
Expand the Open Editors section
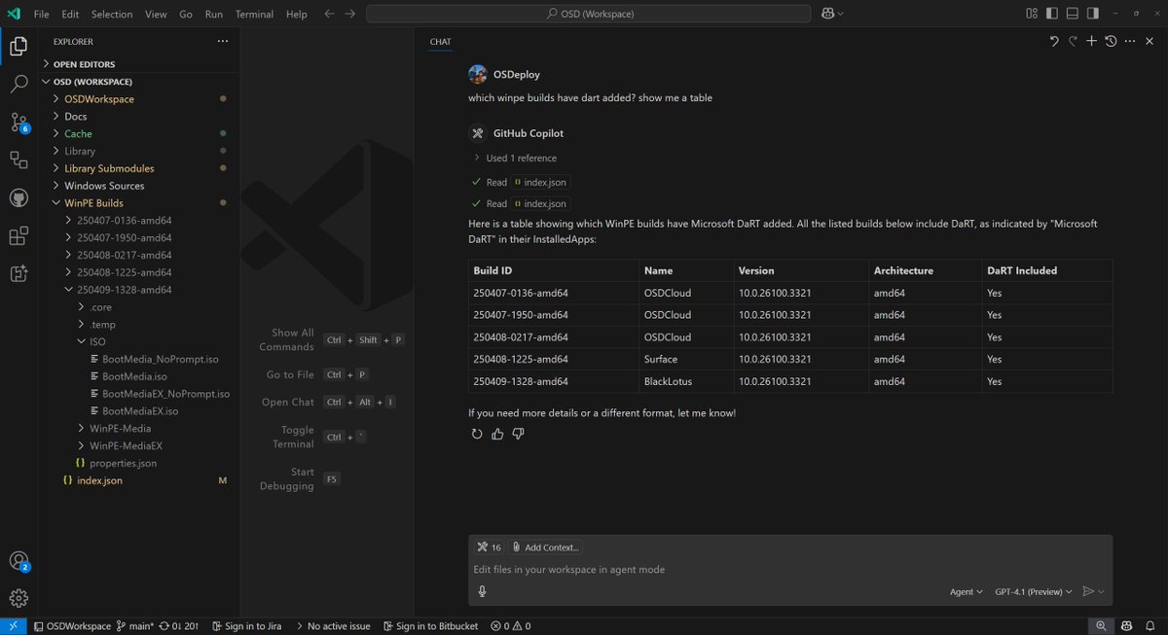(139, 64)
